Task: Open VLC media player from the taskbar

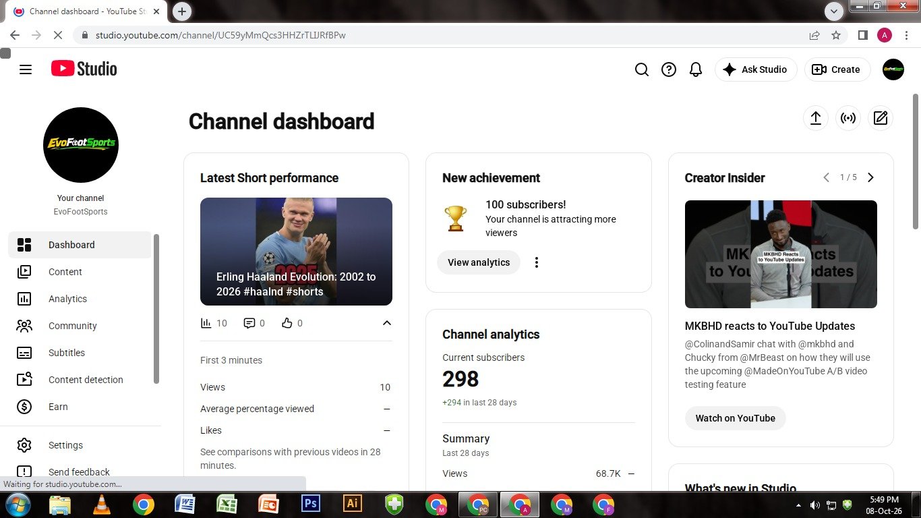Action: [x=102, y=504]
